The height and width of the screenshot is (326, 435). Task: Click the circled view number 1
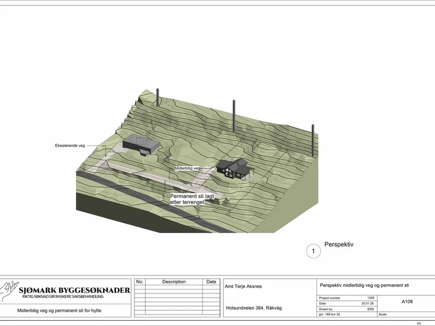tap(313, 251)
